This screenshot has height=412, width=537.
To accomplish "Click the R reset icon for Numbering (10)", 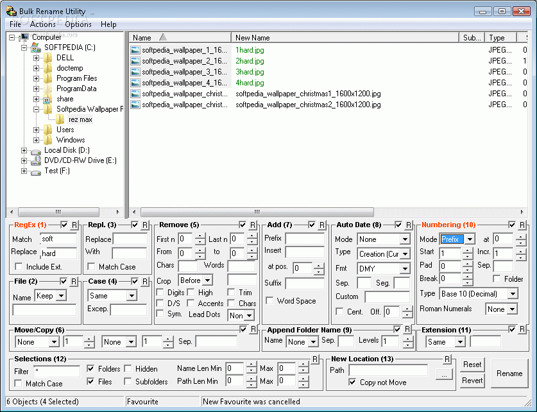I will click(522, 225).
